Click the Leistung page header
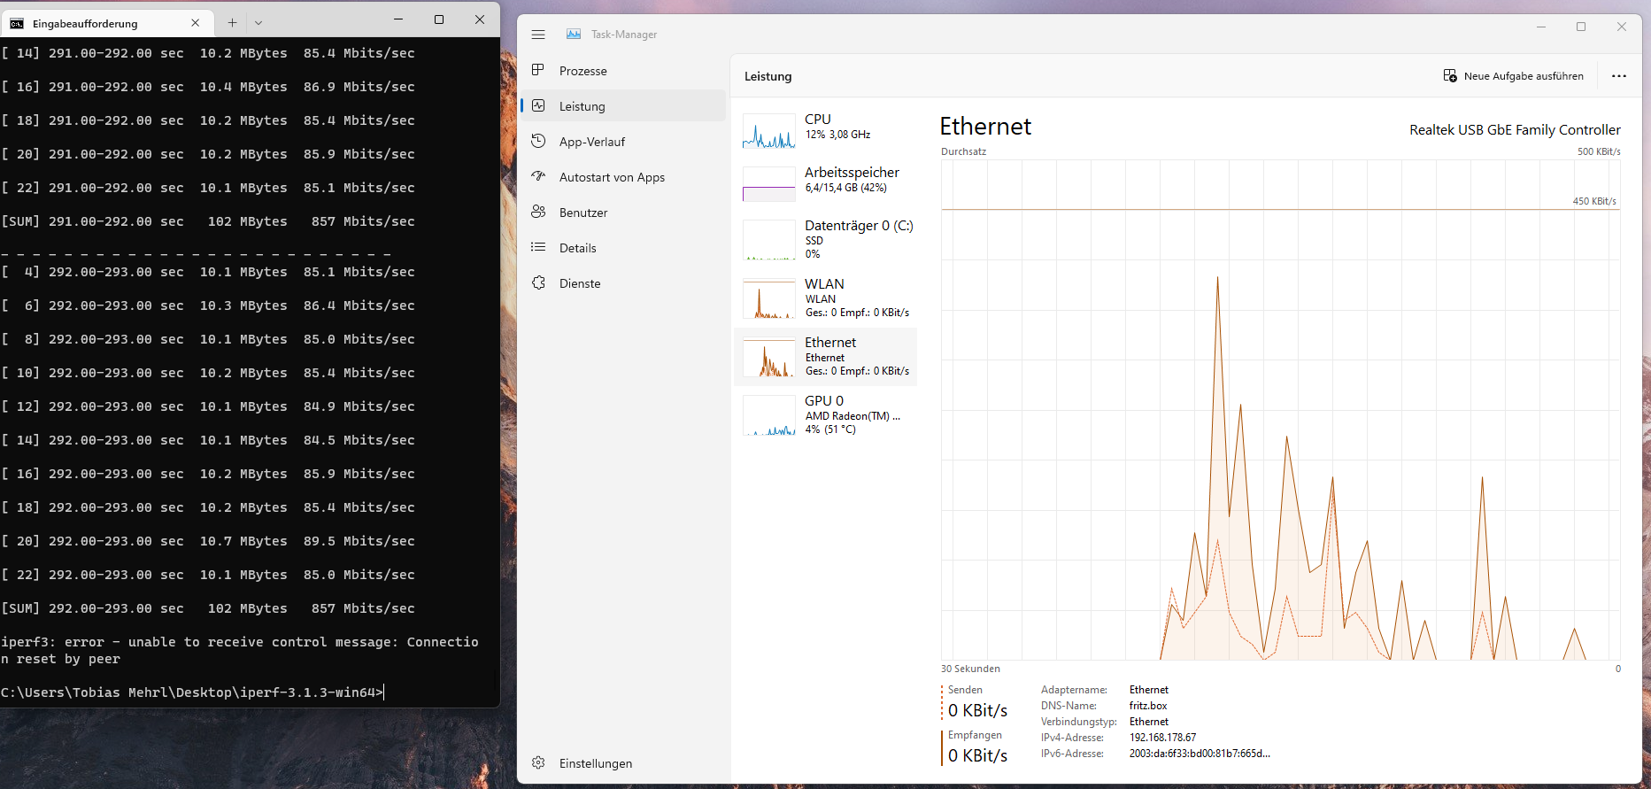 click(x=768, y=76)
